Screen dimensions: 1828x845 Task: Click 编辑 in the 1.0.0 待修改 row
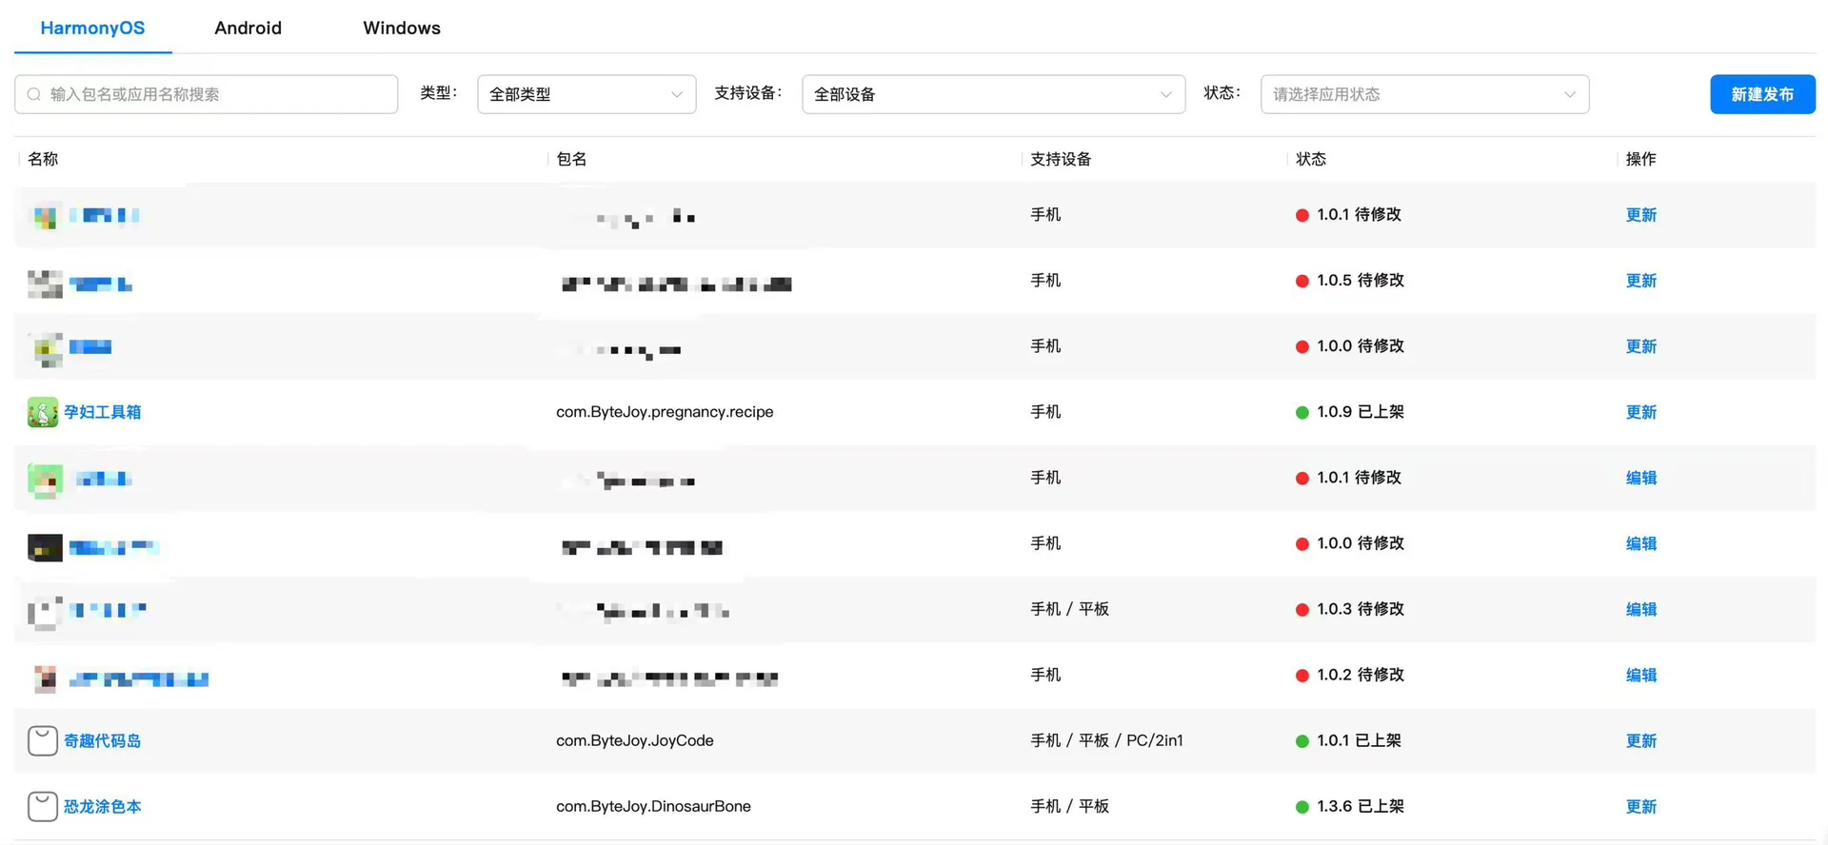[1641, 543]
